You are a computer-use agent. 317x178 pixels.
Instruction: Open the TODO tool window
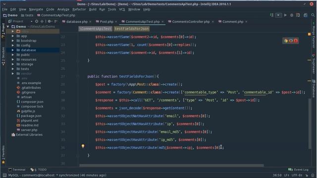[x=39, y=170]
